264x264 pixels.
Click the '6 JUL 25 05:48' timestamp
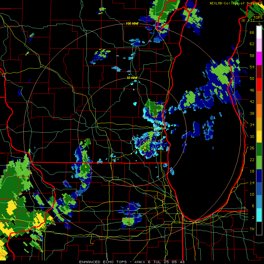point(166,262)
